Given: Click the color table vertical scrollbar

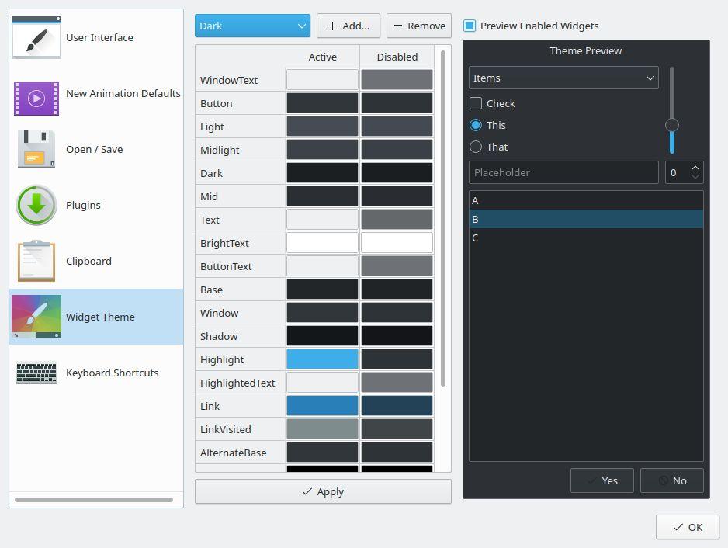Looking at the screenshot, I should (x=443, y=218).
